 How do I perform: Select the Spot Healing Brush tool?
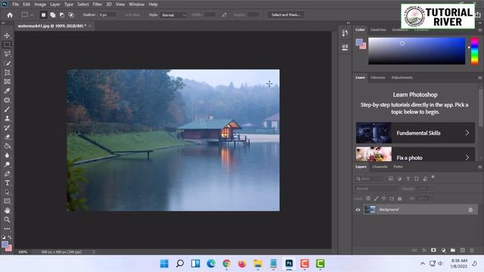tap(7, 100)
